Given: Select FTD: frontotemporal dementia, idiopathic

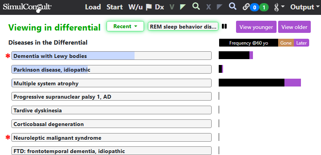Looking at the screenshot, I should click(111, 151).
